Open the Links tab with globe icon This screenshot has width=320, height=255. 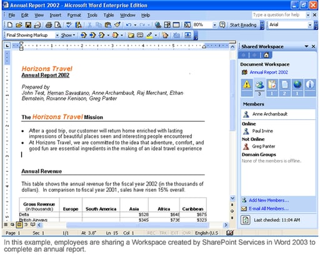(297, 87)
